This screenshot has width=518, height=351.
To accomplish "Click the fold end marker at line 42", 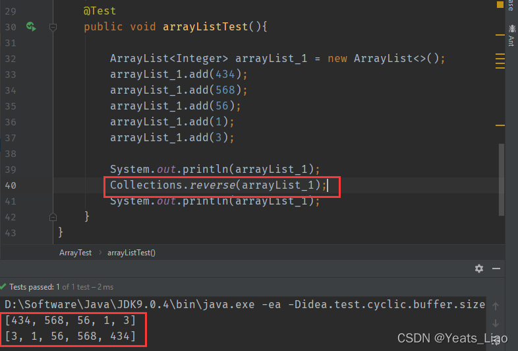I will 53,217.
